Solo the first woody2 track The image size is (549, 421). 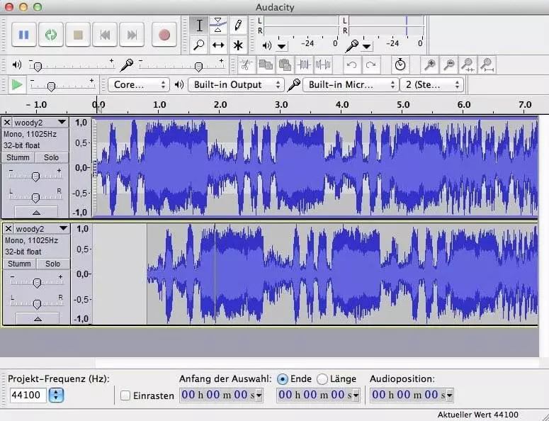[51, 157]
